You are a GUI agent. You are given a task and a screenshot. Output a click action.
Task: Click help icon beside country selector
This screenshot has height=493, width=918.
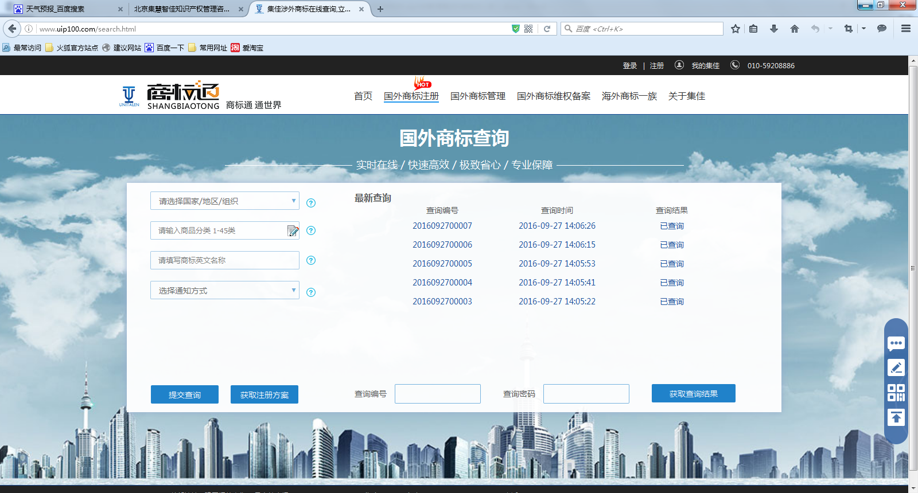[x=311, y=203]
